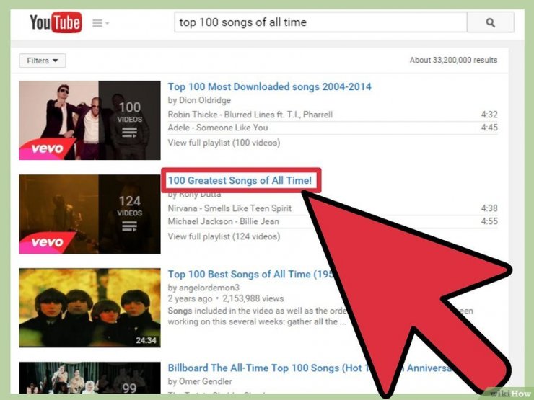This screenshot has width=534, height=400.
Task: Play 'Michael Jackson - Billie Jean'
Action: tap(224, 222)
